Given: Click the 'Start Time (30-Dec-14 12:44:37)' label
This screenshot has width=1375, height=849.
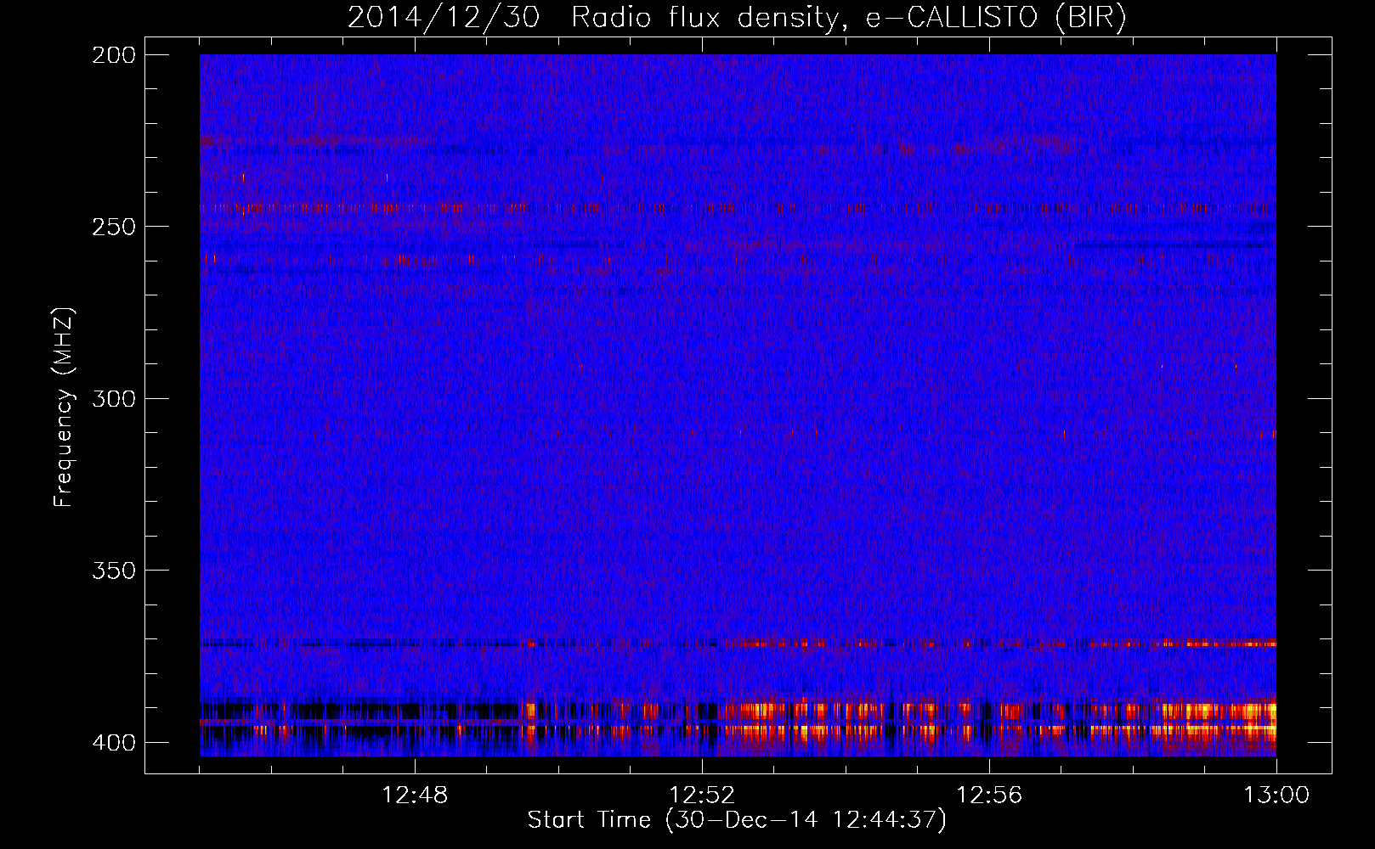Looking at the screenshot, I should 737,820.
